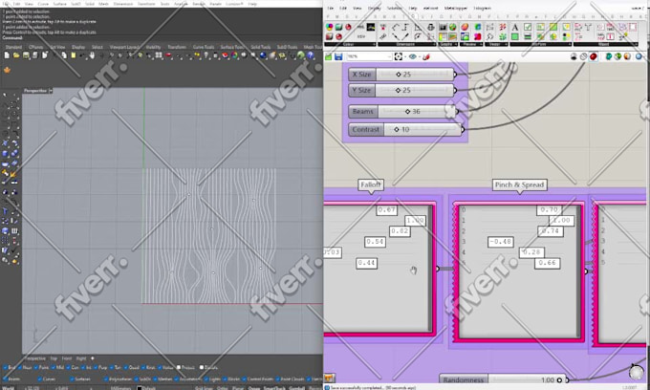The height and width of the screenshot is (390, 650).
Task: Click the black gradient component in Colour group
Action: [x=371, y=28]
